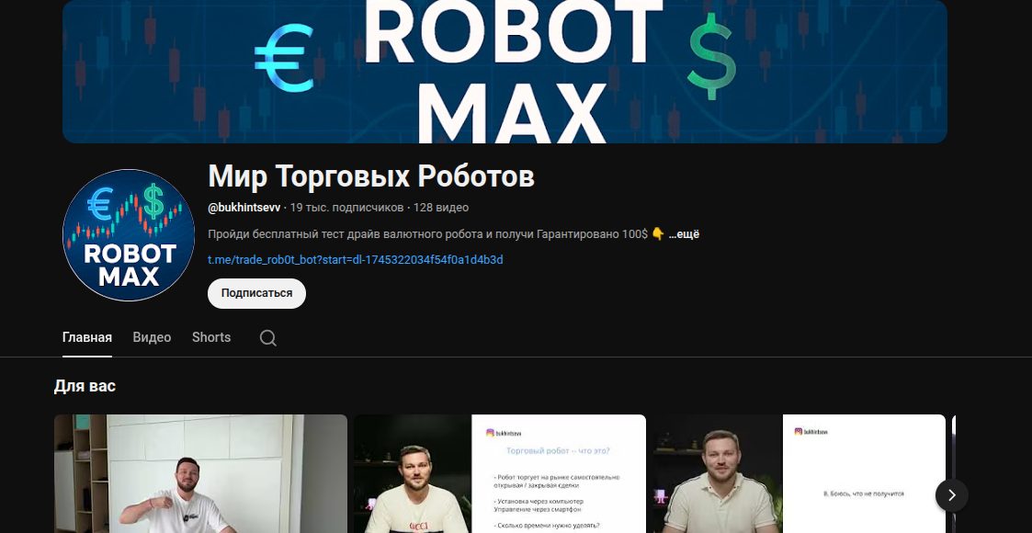Click the green dollar sign in banner
The image size is (1032, 533).
(x=711, y=57)
